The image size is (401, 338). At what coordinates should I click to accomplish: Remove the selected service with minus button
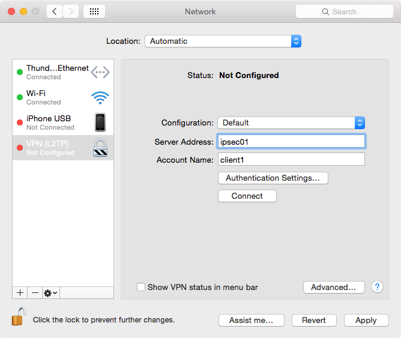click(x=35, y=292)
